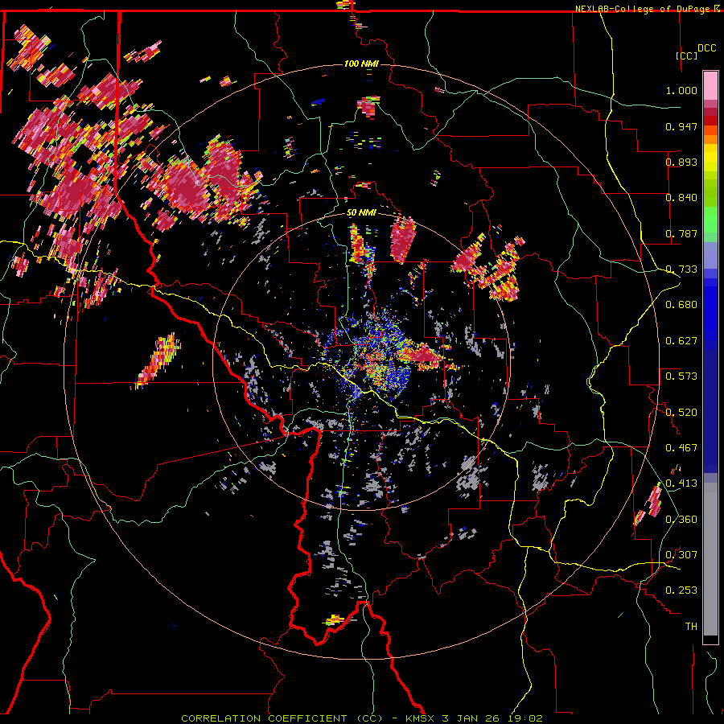
Task: Click the NEXLAB-College of DuPage credit text
Action: [644, 9]
